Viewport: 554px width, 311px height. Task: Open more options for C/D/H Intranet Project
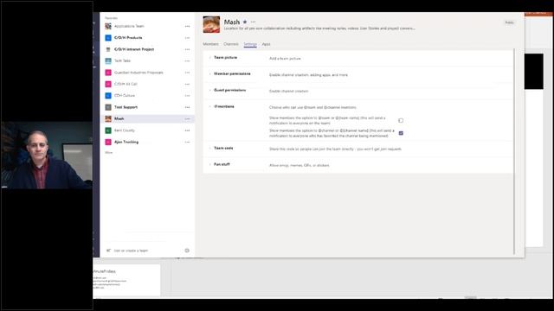tap(187, 49)
